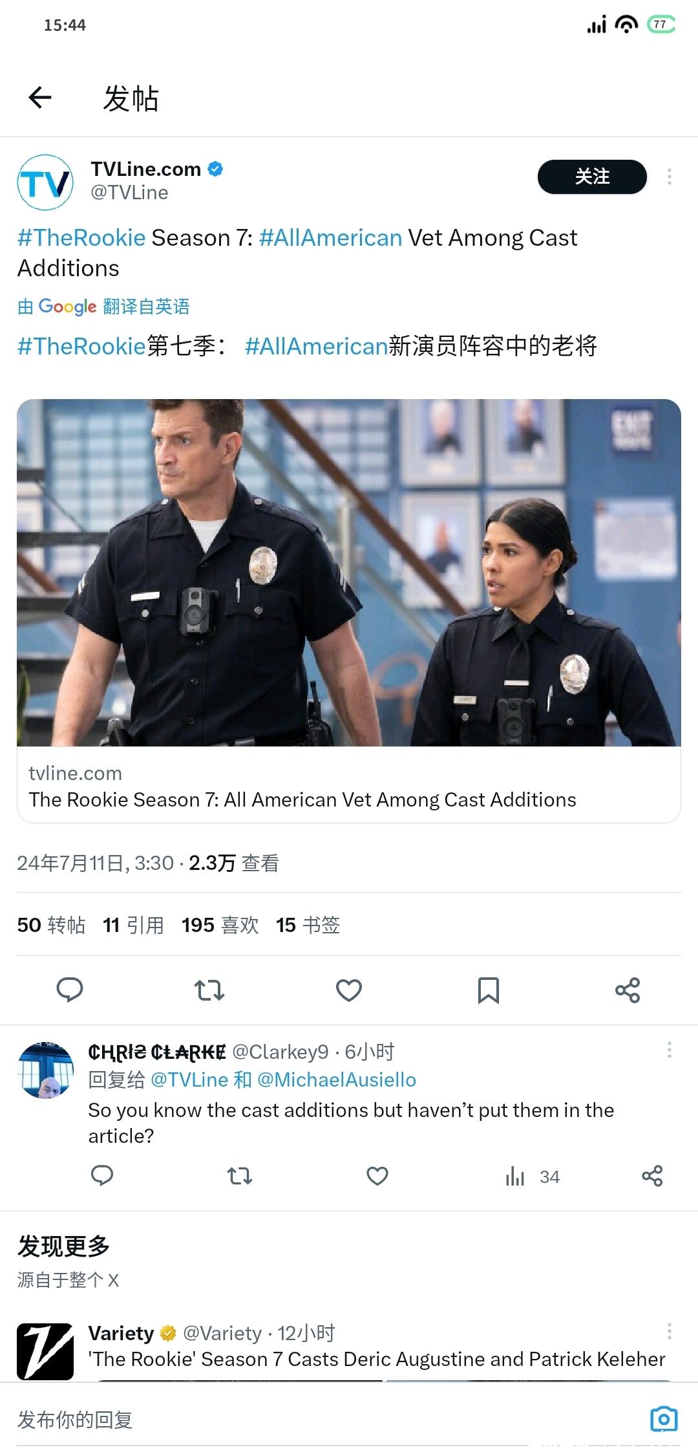
Task: Go back with the arrow icon
Action: pos(40,98)
